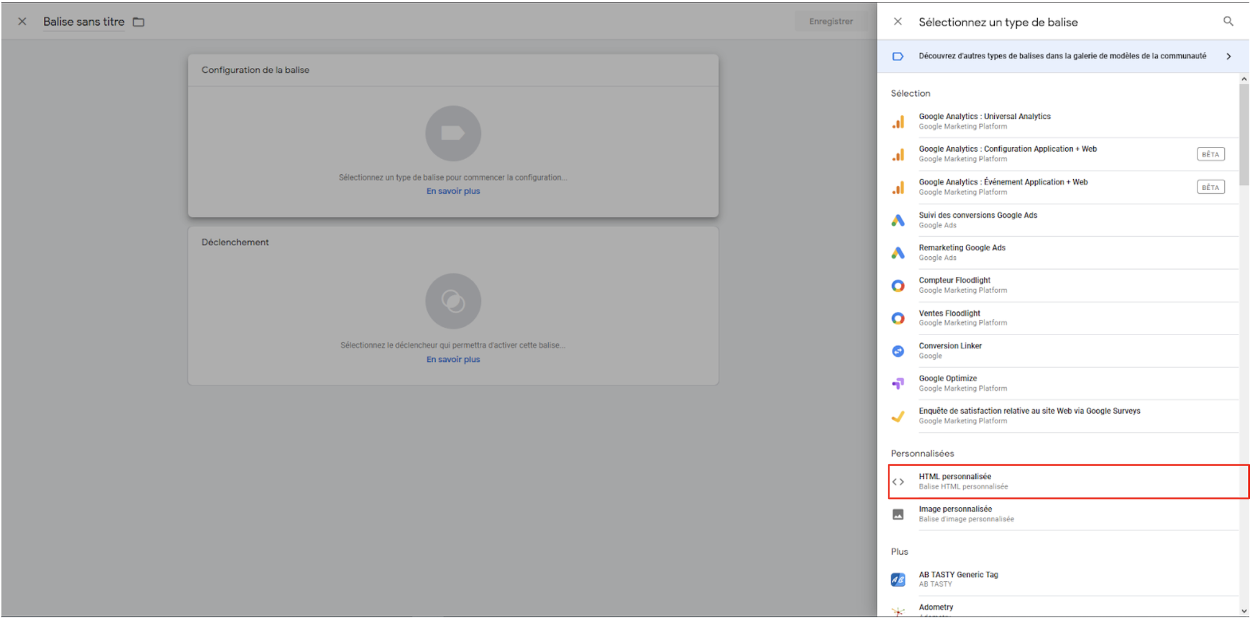Click the tag placeholder circle in Configuration
This screenshot has width=1253, height=619.
453,133
